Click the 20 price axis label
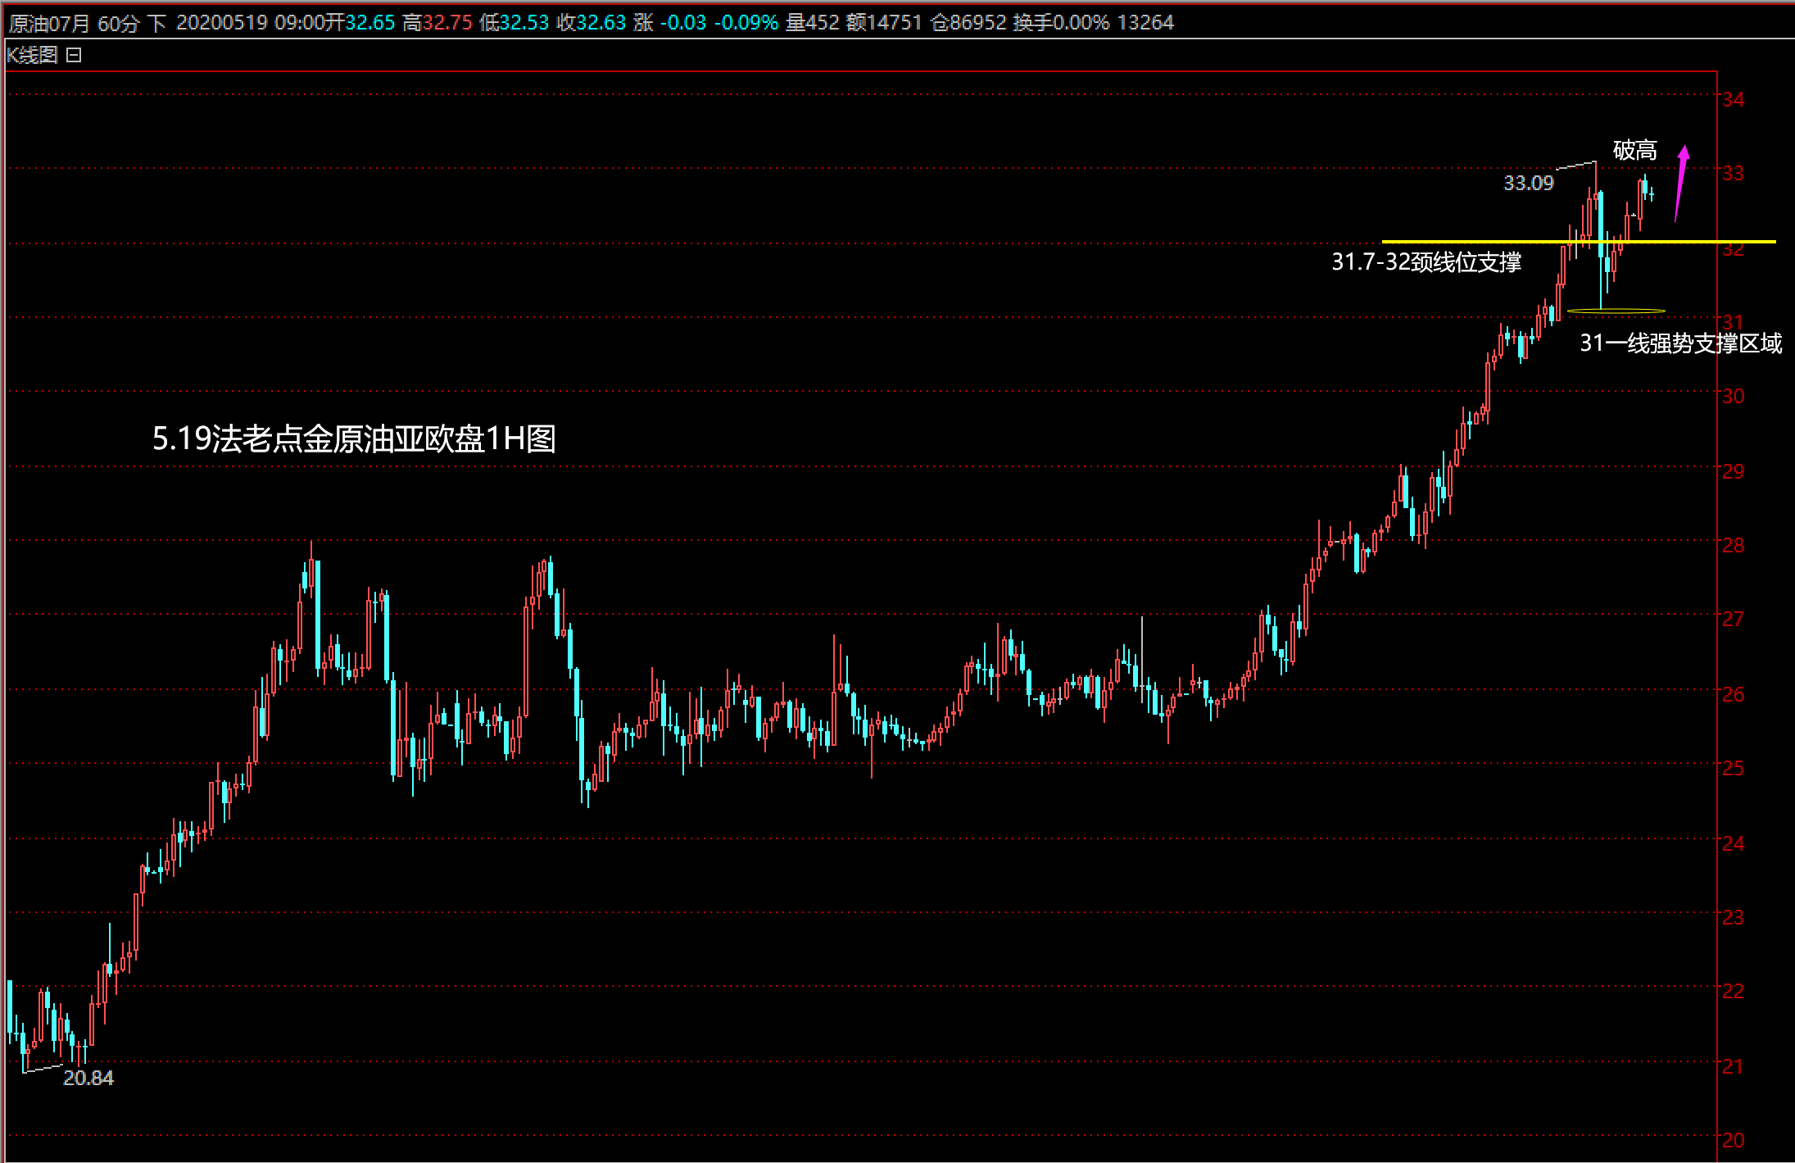 1733,1139
